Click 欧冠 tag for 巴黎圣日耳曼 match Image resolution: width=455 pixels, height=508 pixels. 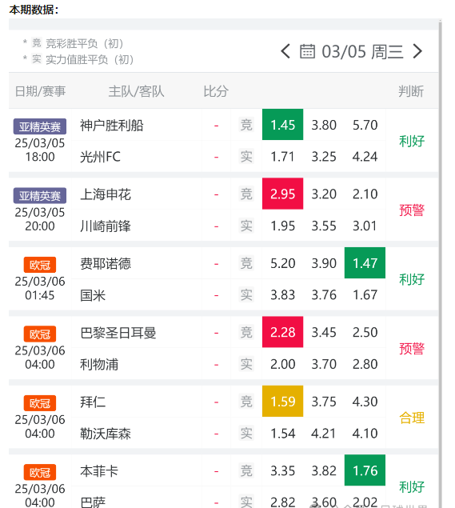[x=40, y=334]
